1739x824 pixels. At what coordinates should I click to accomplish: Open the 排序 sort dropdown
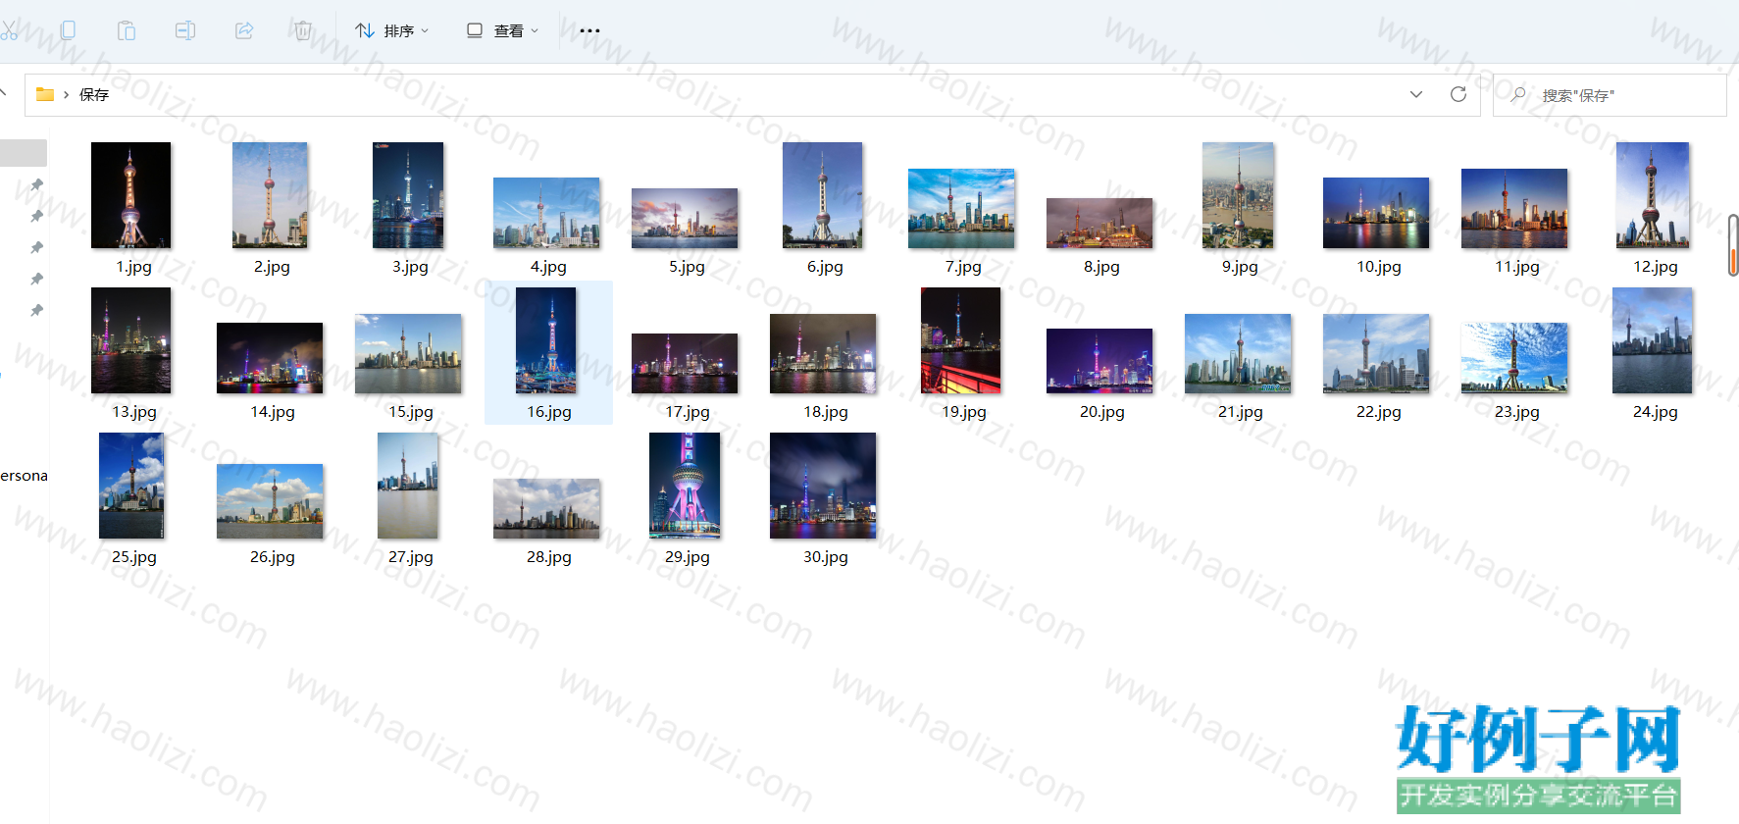coord(391,30)
